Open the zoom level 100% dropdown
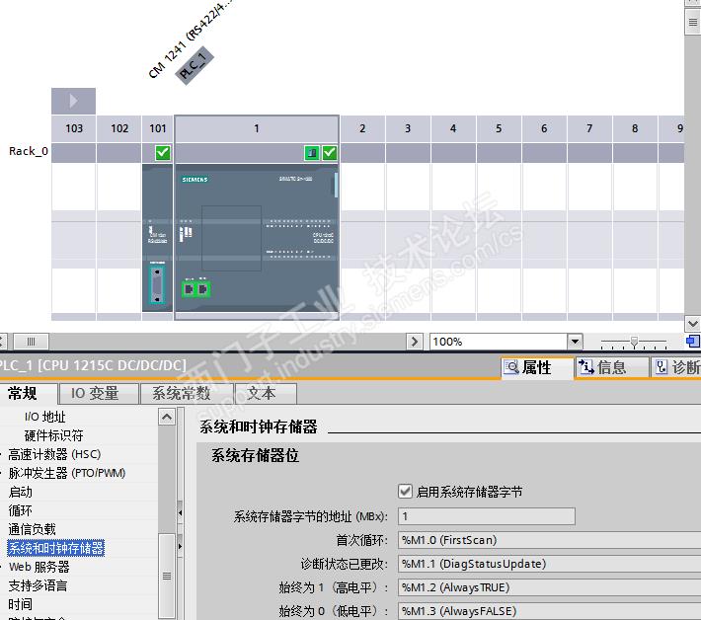This screenshot has width=701, height=620. [x=575, y=342]
